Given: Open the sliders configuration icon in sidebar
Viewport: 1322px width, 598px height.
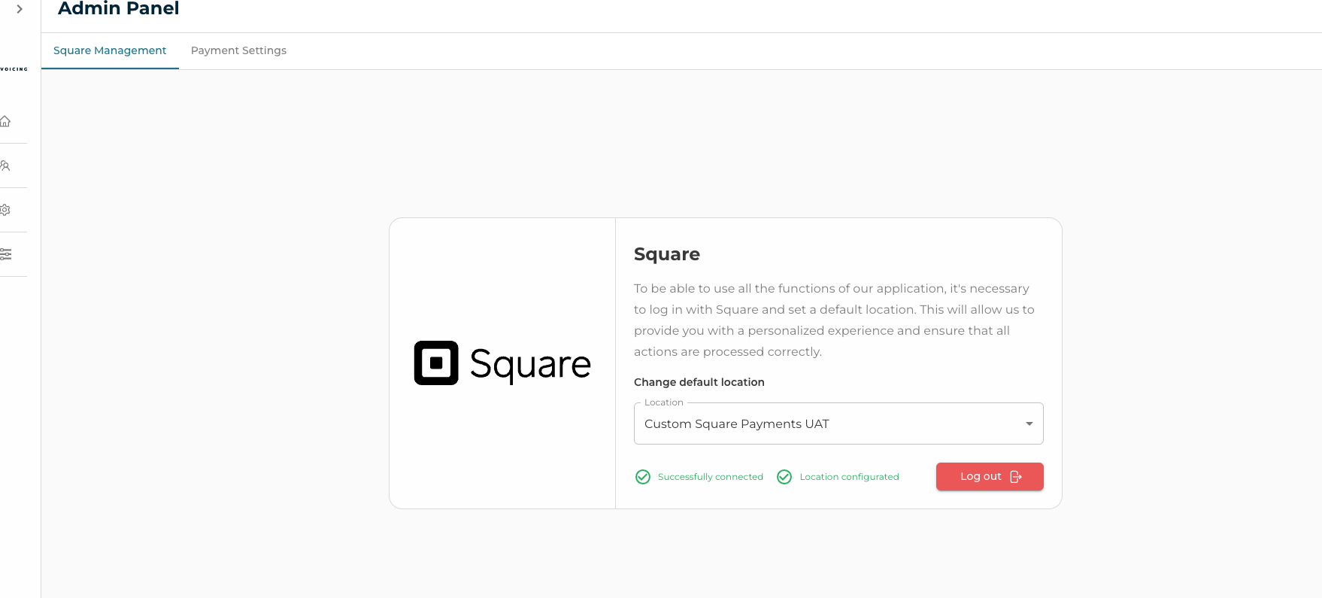Looking at the screenshot, I should pos(5,254).
